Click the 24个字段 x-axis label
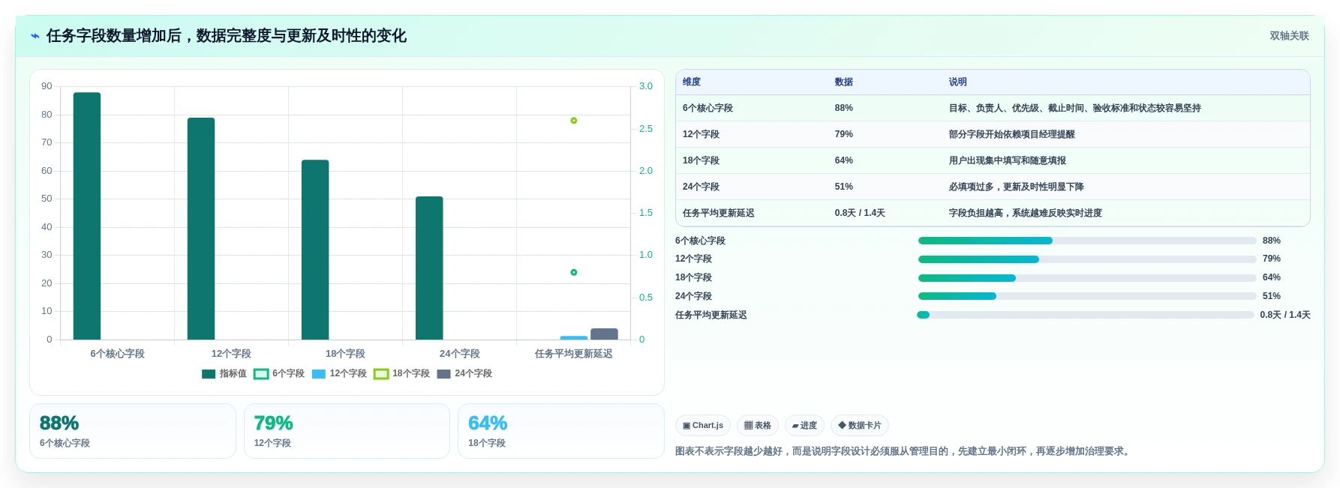Viewport: 1340px width, 488px height. 460,354
